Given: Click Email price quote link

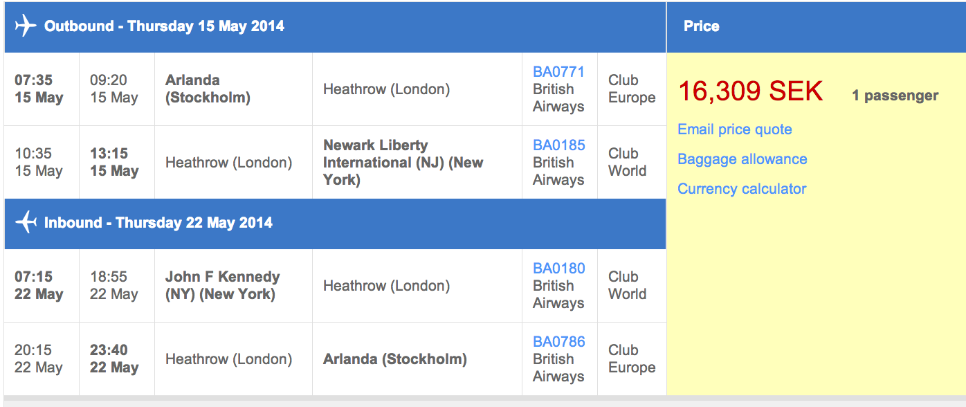Looking at the screenshot, I should pyautogui.click(x=734, y=129).
